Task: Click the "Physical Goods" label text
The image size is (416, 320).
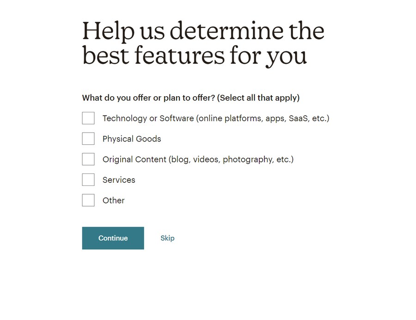Action: [x=132, y=139]
